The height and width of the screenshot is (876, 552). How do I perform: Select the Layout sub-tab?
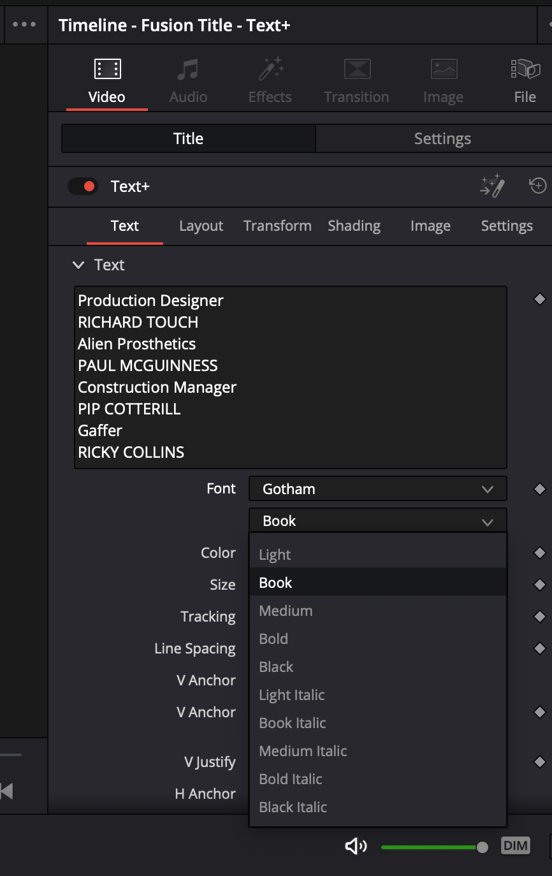click(201, 226)
